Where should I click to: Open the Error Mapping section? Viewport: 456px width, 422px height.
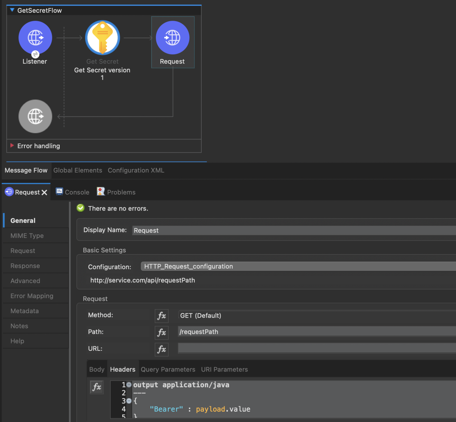[x=32, y=296]
